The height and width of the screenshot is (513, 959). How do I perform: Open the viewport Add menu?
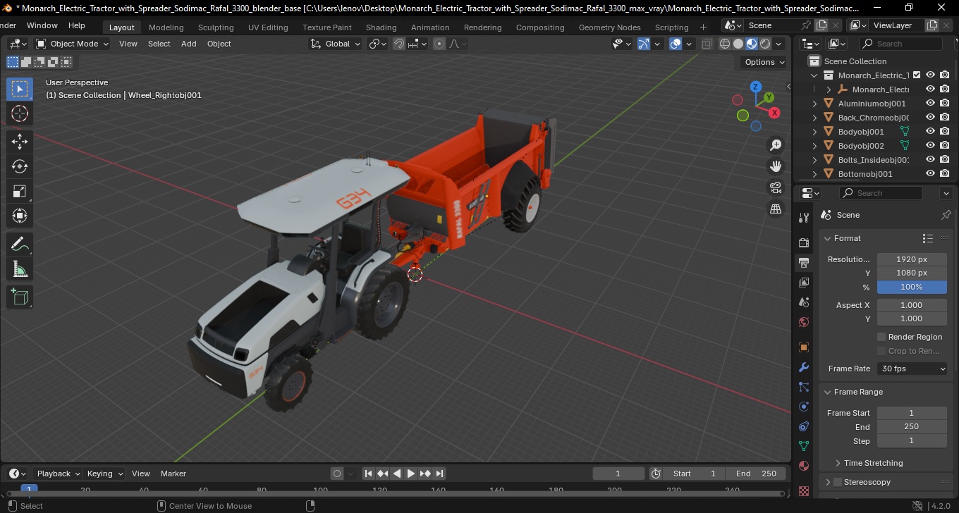[189, 44]
